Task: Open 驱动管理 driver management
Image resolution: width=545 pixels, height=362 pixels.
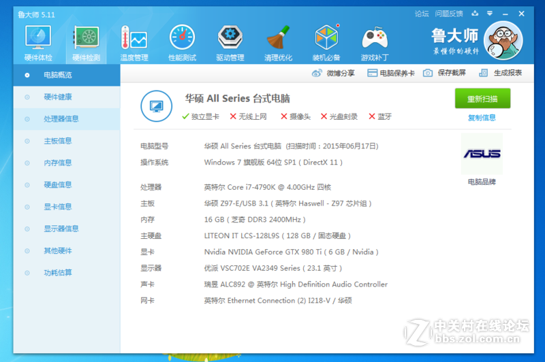Action: pyautogui.click(x=230, y=43)
